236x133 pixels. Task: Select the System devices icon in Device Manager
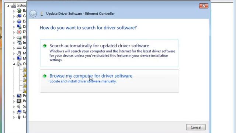point(19,112)
